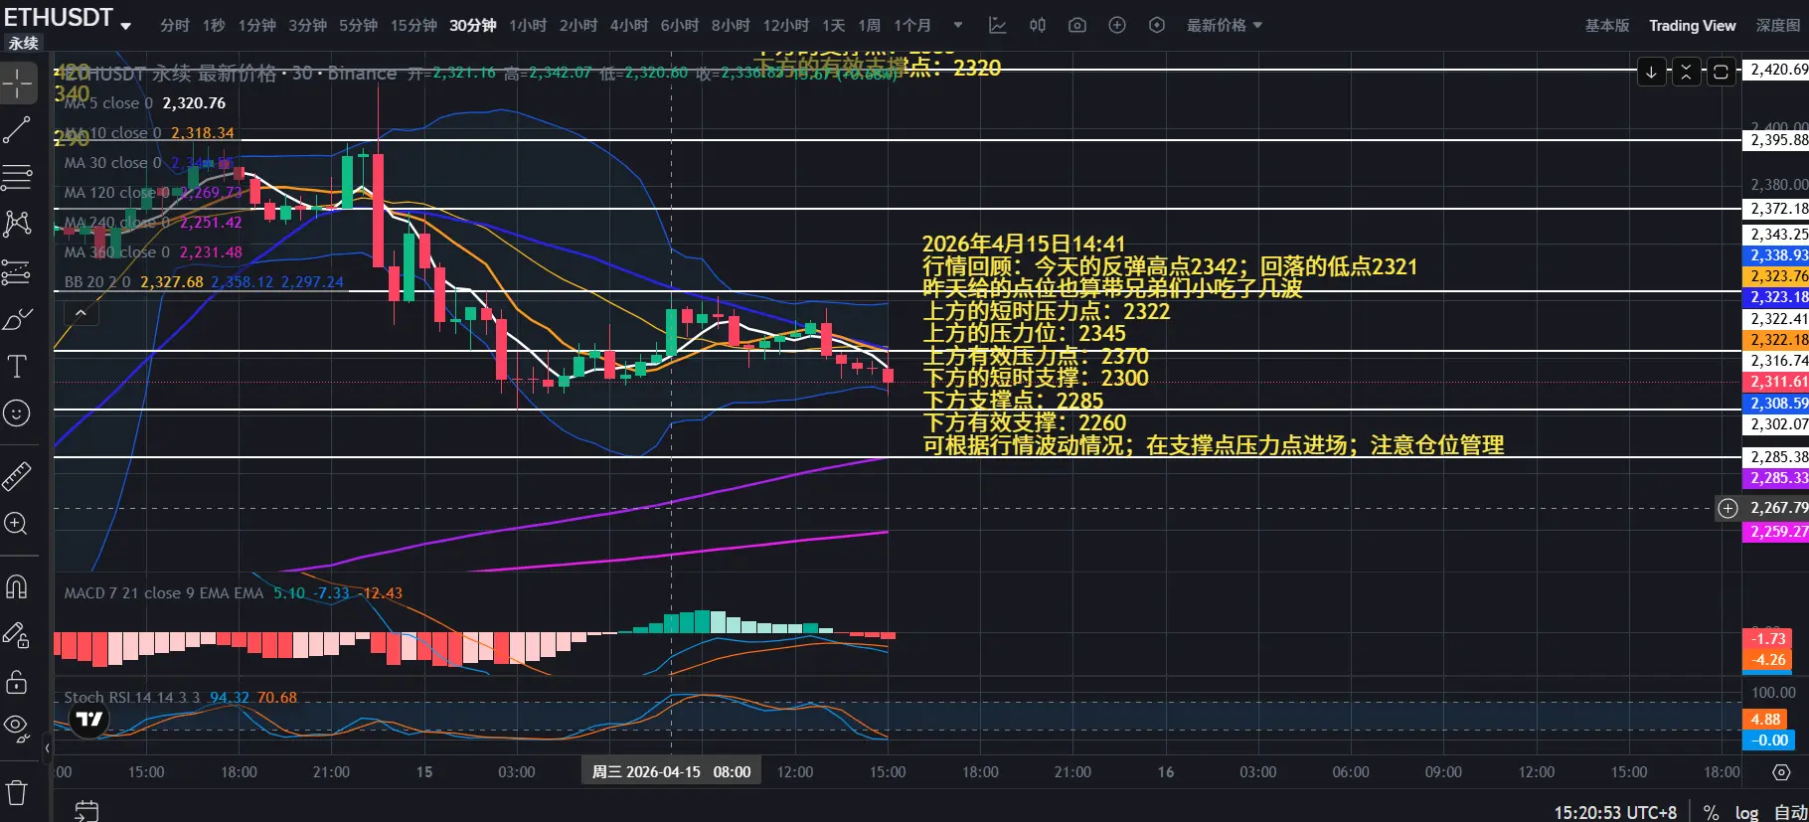Select the 1分钟 interval

[257, 25]
